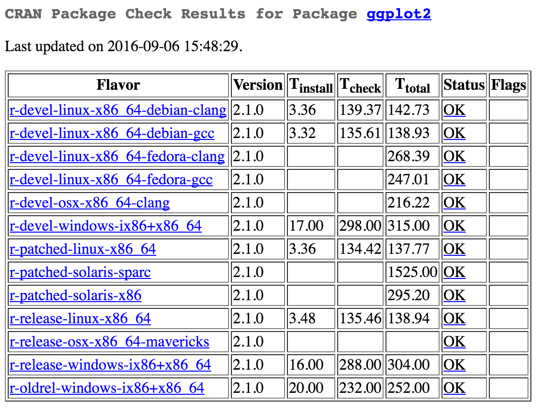Open the ggplot2 package link in heading

[x=399, y=14]
